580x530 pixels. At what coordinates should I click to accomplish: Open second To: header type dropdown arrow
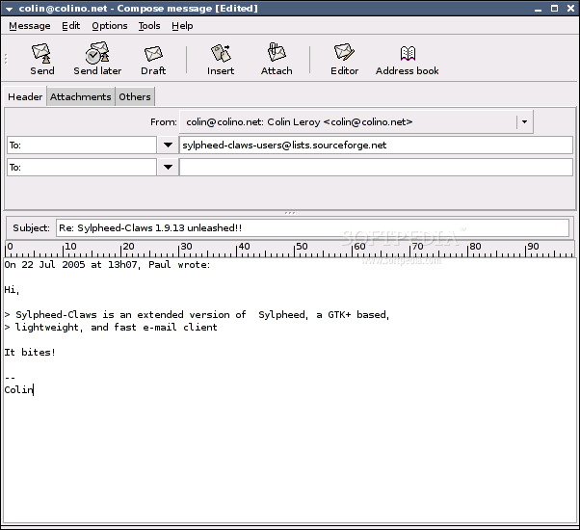(168, 167)
